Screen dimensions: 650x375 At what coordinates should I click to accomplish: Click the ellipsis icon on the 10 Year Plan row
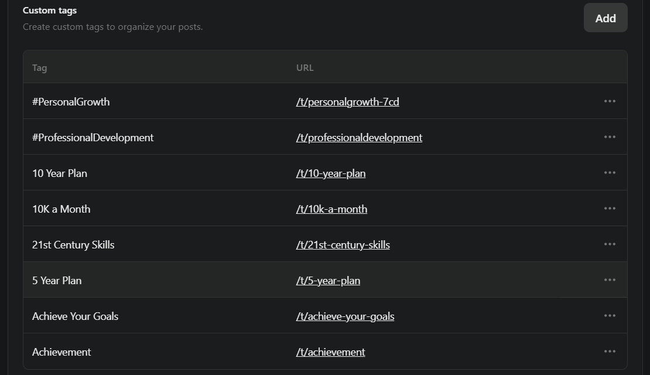pyautogui.click(x=610, y=172)
